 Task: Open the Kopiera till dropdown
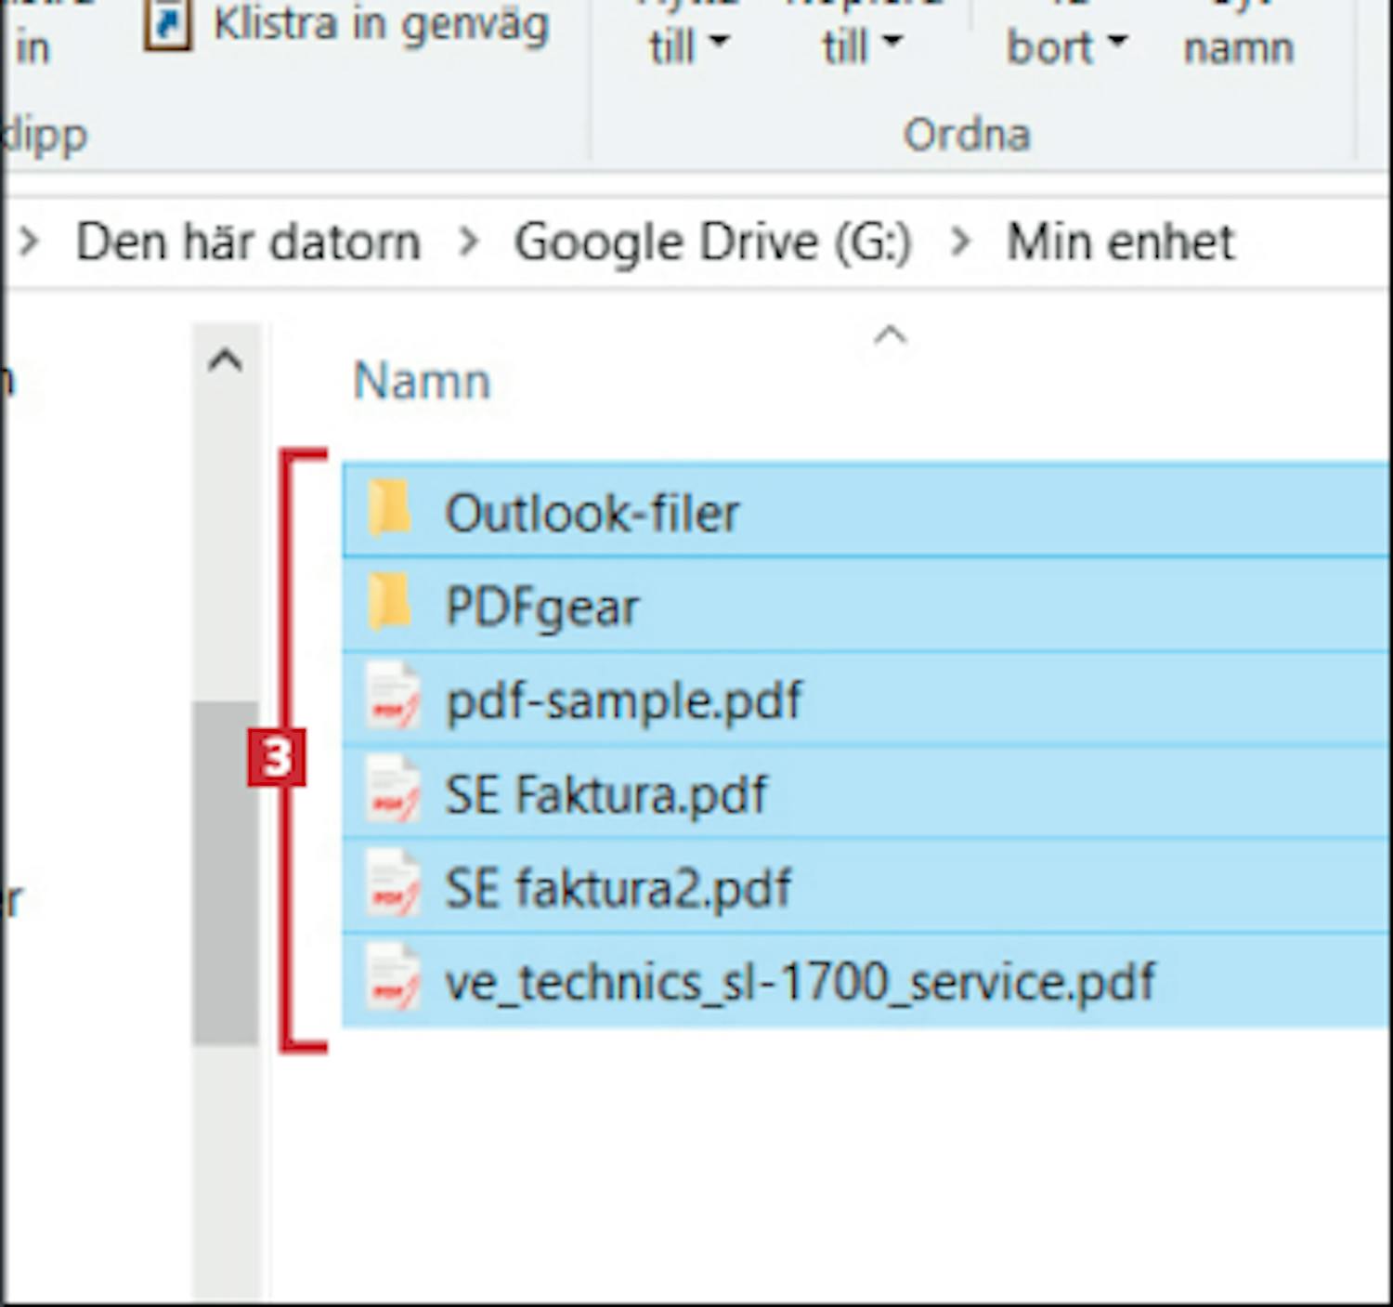(862, 45)
